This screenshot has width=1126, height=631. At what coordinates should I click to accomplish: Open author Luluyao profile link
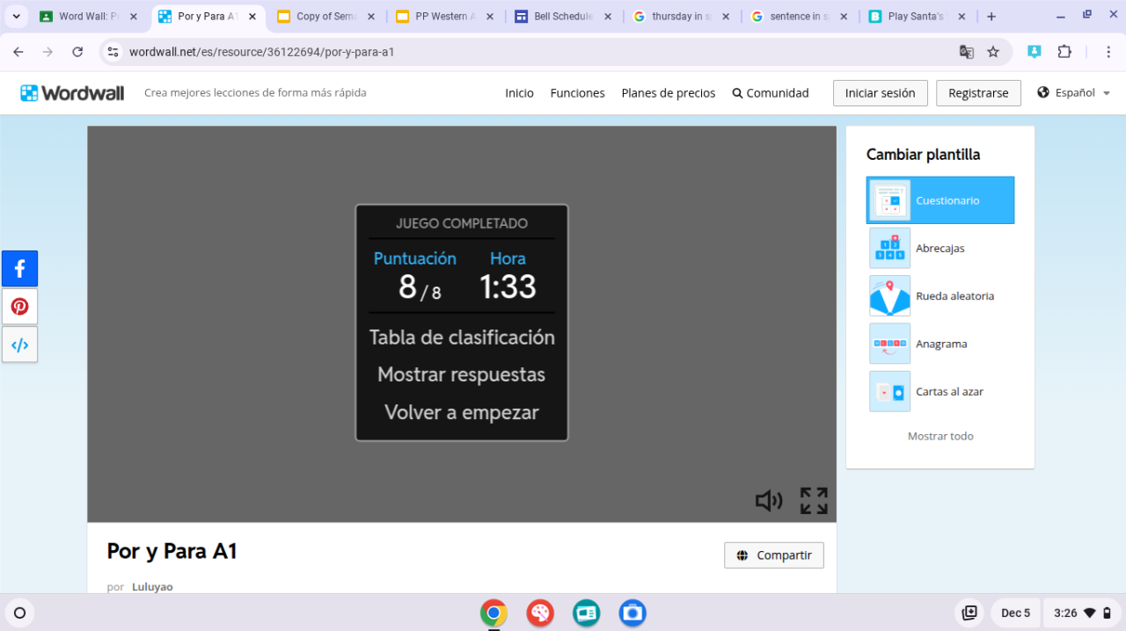pos(152,586)
